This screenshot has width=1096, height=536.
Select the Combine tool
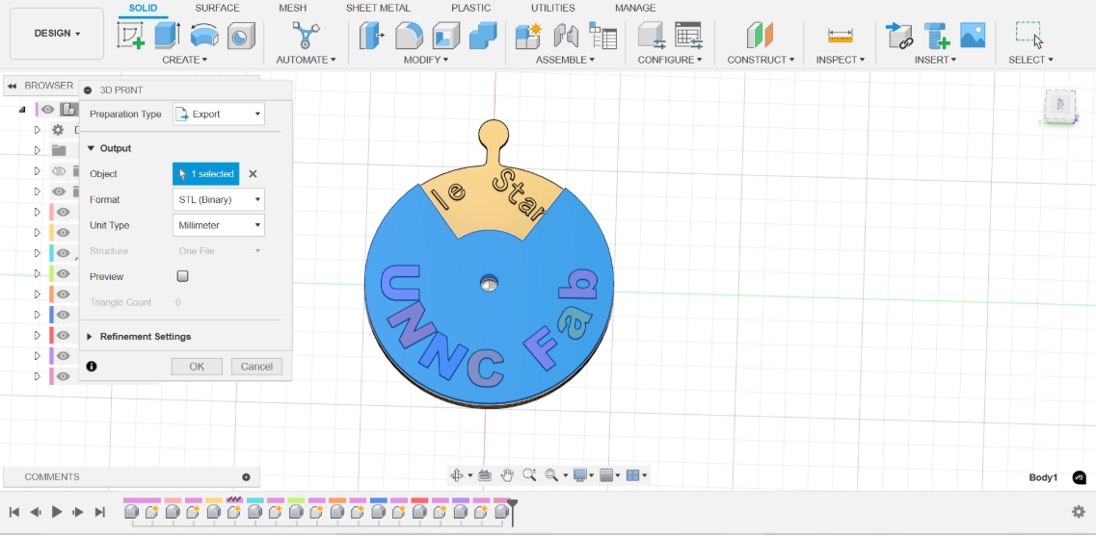point(482,35)
